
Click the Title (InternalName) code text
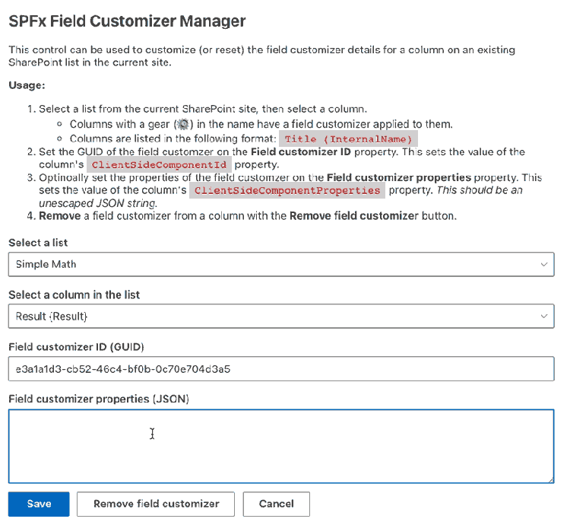click(x=348, y=139)
